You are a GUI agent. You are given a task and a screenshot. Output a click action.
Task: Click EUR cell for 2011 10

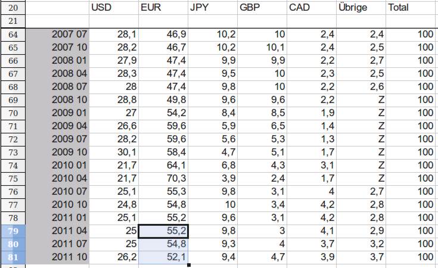coord(163,257)
